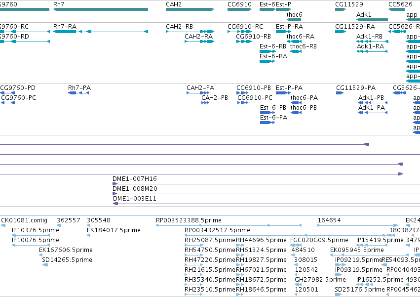This screenshot has height=297, width=420.
Task: Click the EK167606.5prime label
Action: pyautogui.click(x=66, y=250)
